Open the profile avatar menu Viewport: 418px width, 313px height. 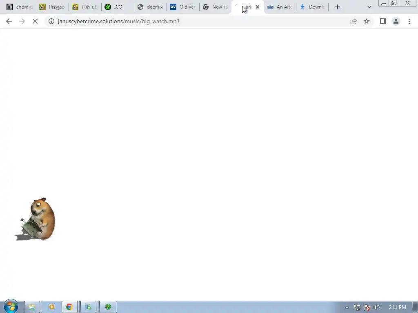click(x=396, y=21)
